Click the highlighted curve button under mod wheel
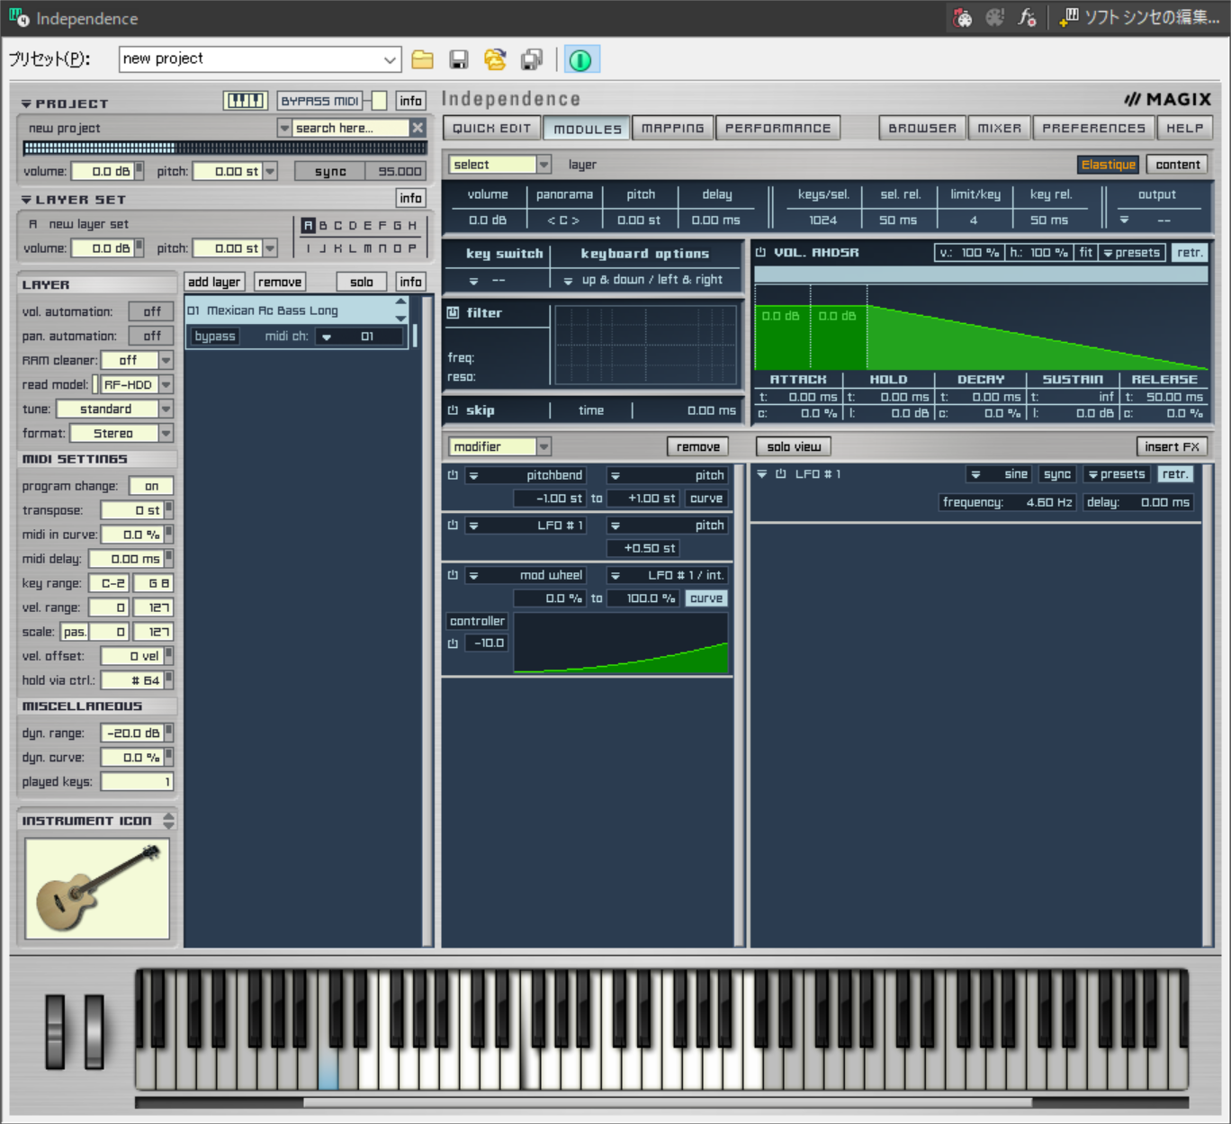1231x1124 pixels. pos(706,598)
